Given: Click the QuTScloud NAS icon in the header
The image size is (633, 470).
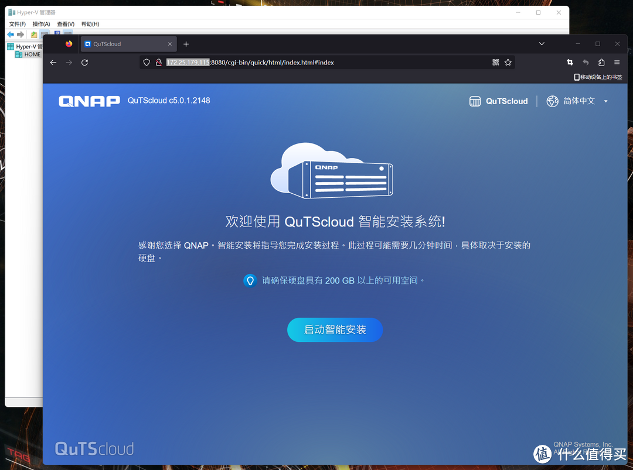Looking at the screenshot, I should pos(475,101).
